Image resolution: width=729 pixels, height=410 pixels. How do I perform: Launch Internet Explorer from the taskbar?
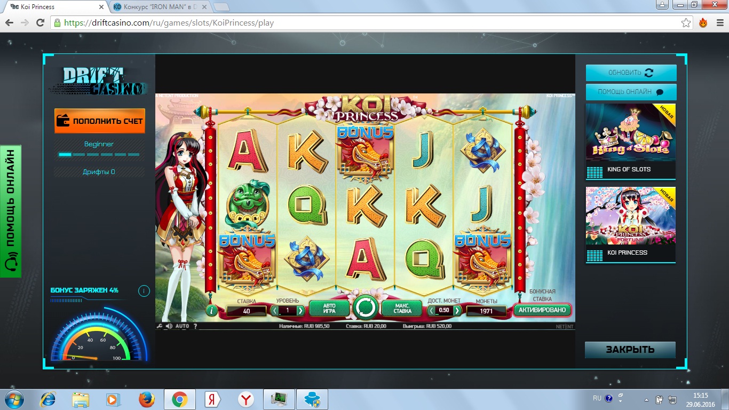coord(49,399)
